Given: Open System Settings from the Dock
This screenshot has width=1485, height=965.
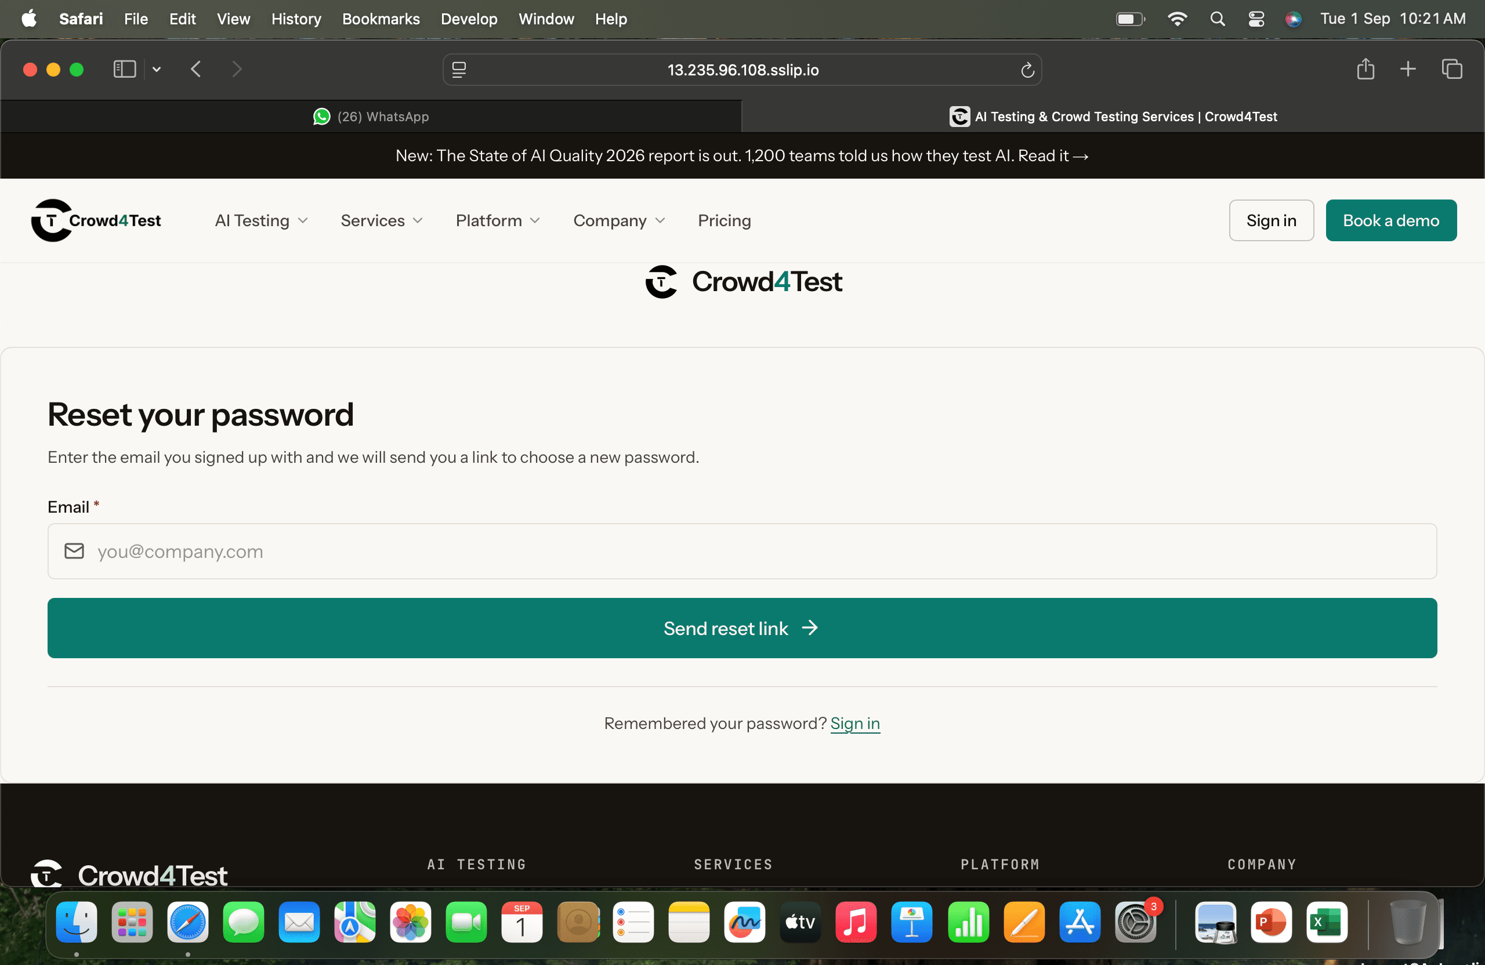Looking at the screenshot, I should [1136, 922].
